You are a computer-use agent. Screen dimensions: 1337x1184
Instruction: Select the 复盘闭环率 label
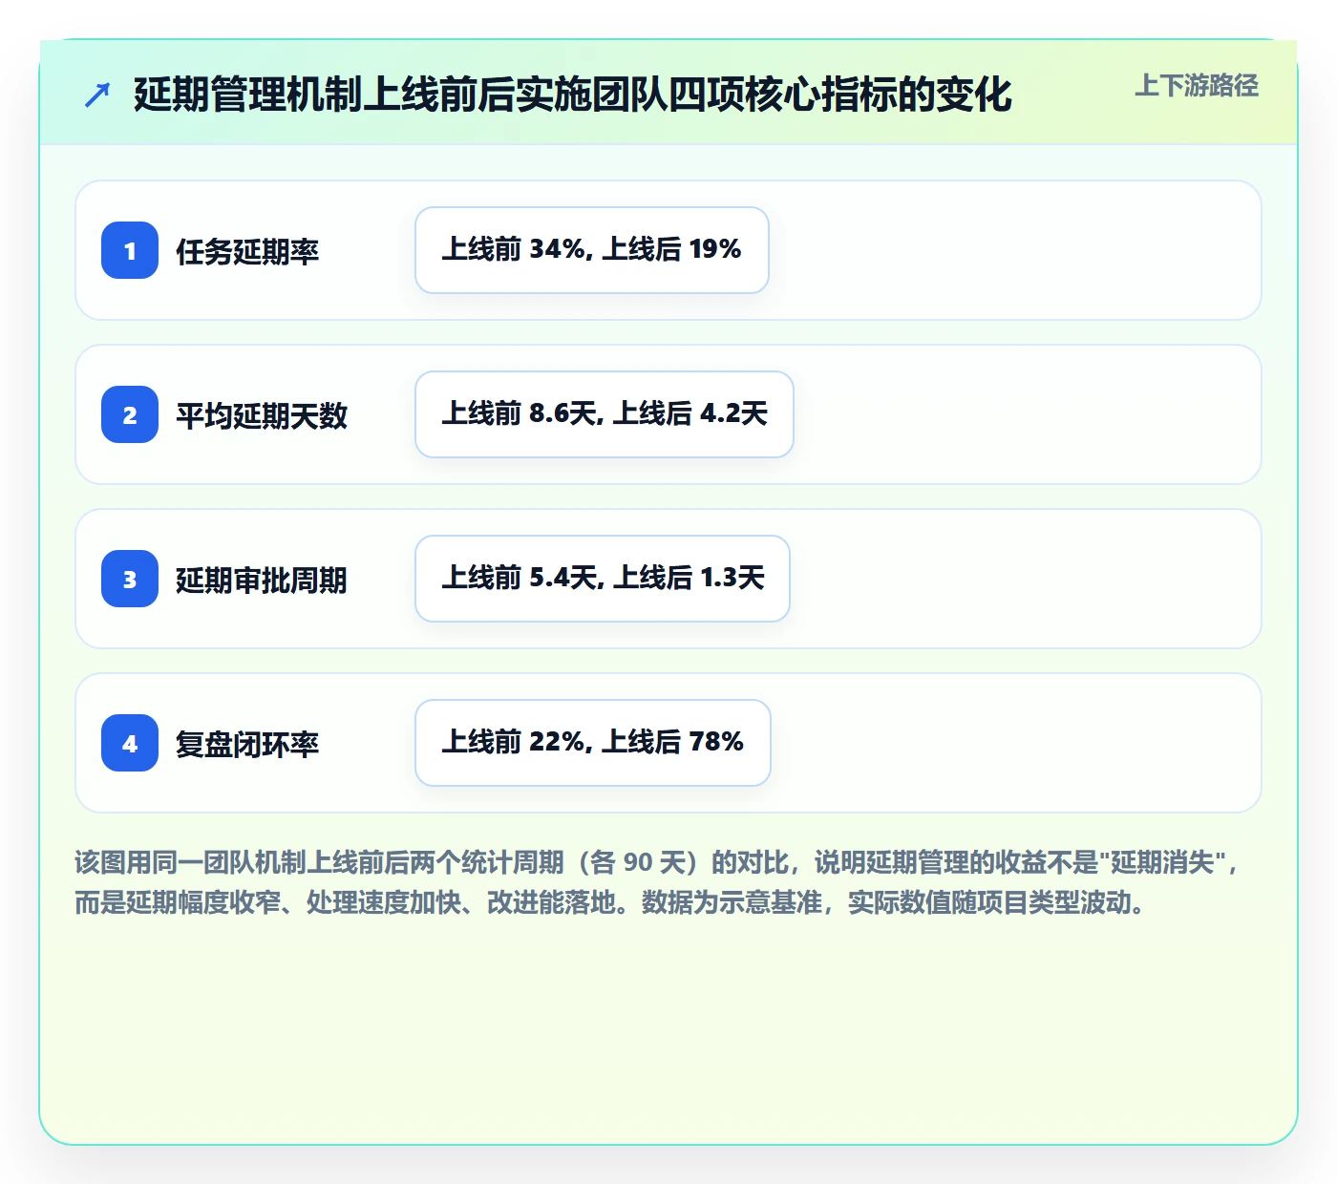[247, 744]
